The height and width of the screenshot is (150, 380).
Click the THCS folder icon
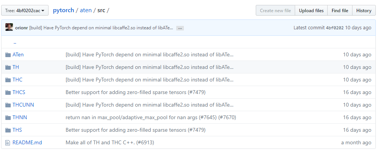pyautogui.click(x=8, y=93)
